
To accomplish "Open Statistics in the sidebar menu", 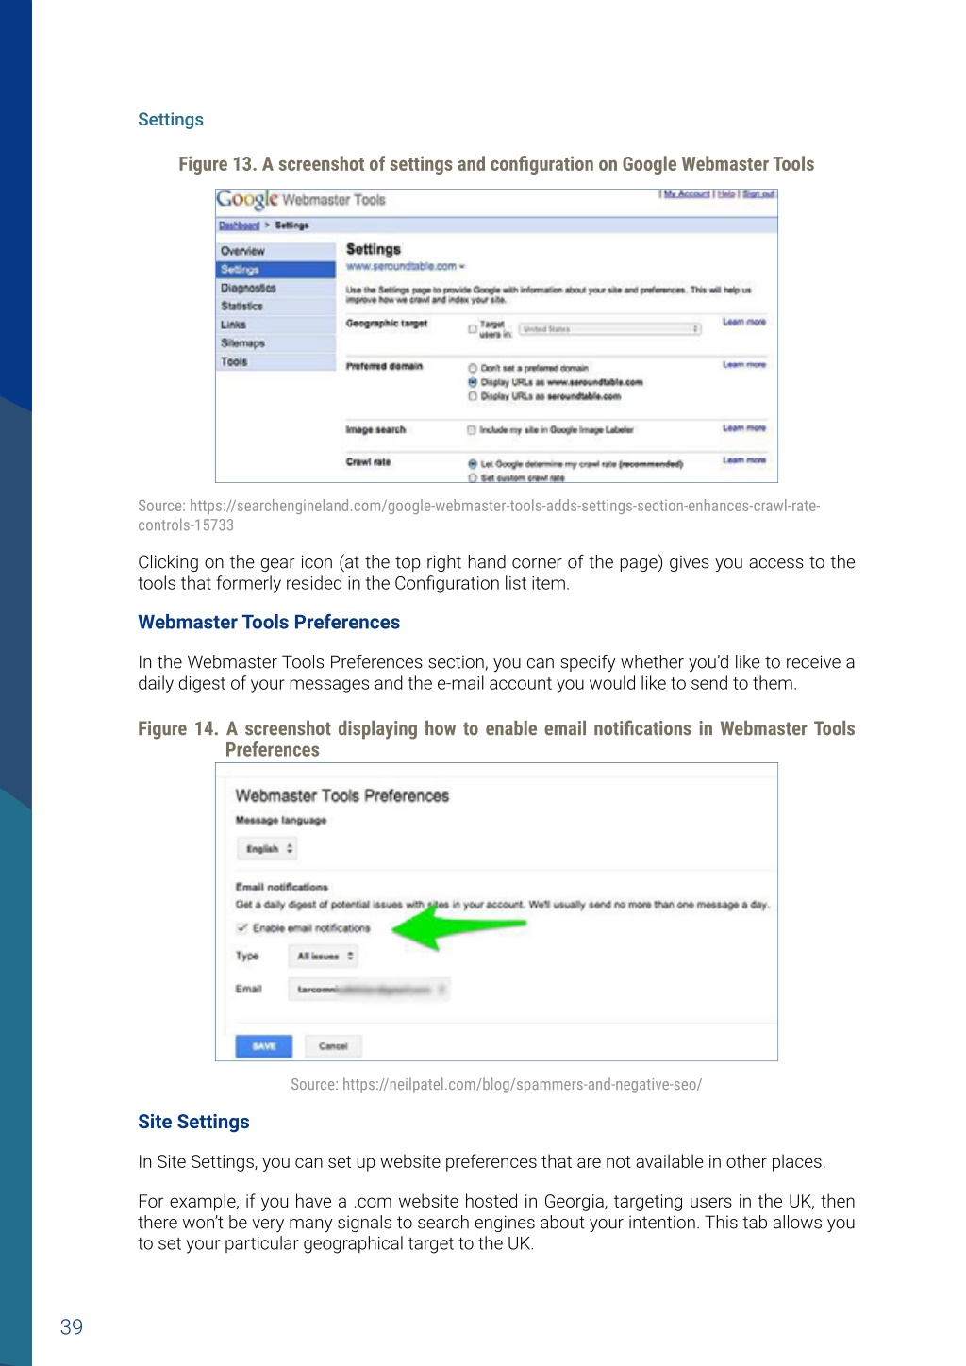I will [x=275, y=307].
